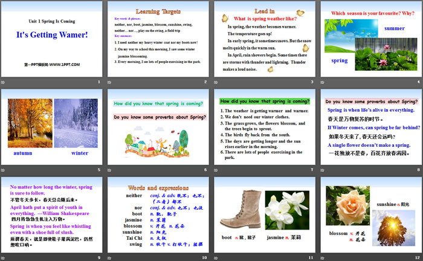Click the William Shakespeare quote text
The width and height of the screenshot is (423, 261).
(50, 210)
